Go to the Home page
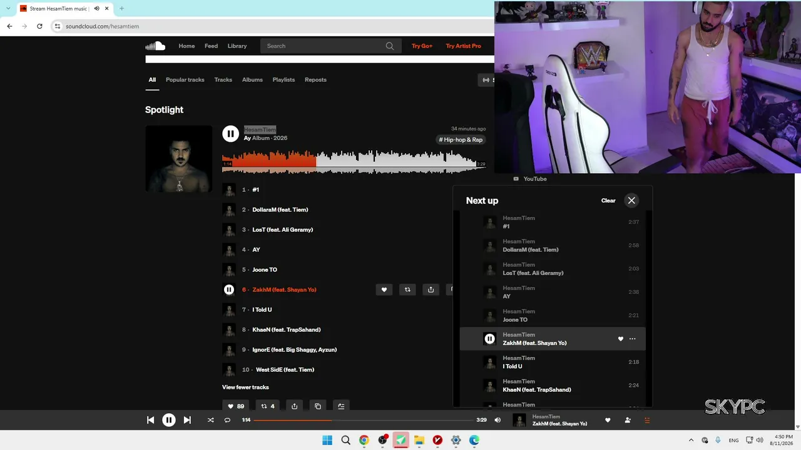This screenshot has height=450, width=801. pyautogui.click(x=186, y=46)
